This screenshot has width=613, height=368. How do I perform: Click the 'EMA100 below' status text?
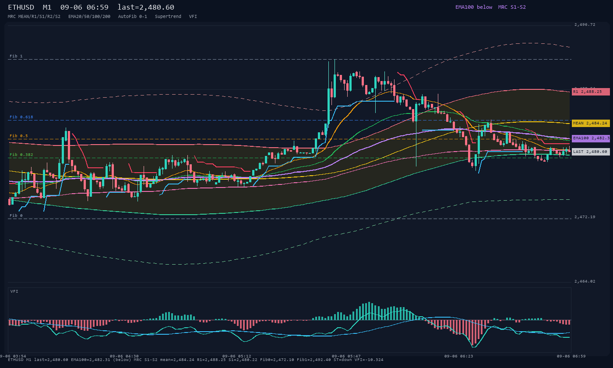tap(474, 7)
